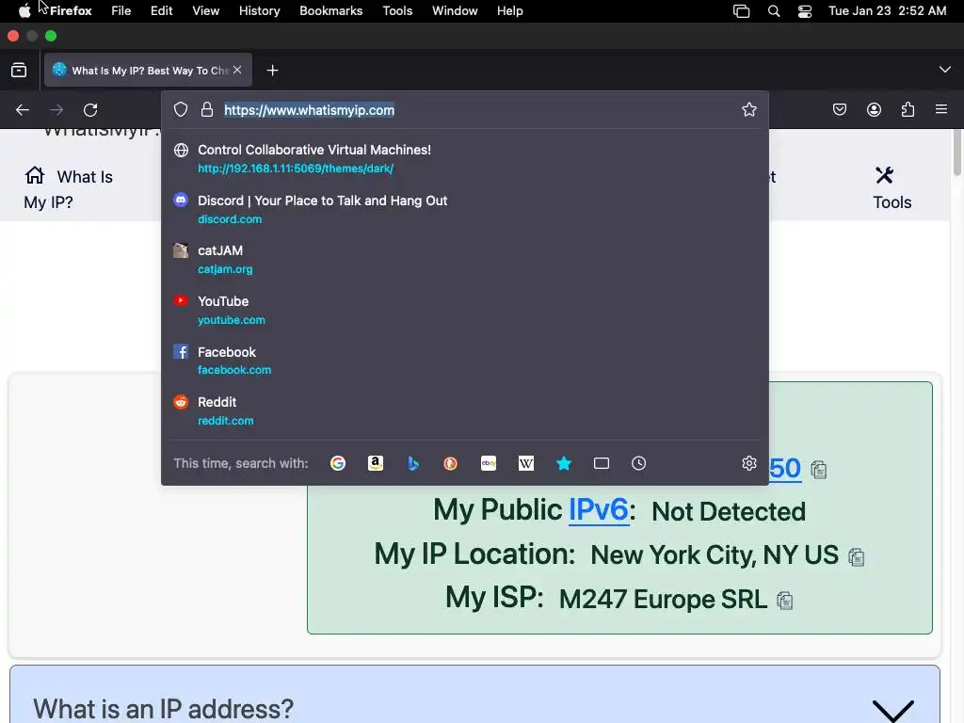
Task: Open the Help menu
Action: (x=510, y=11)
